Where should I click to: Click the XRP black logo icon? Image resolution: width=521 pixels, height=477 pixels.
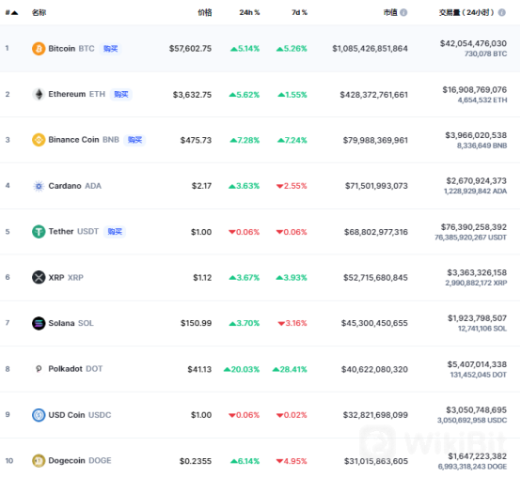pyautogui.click(x=39, y=277)
